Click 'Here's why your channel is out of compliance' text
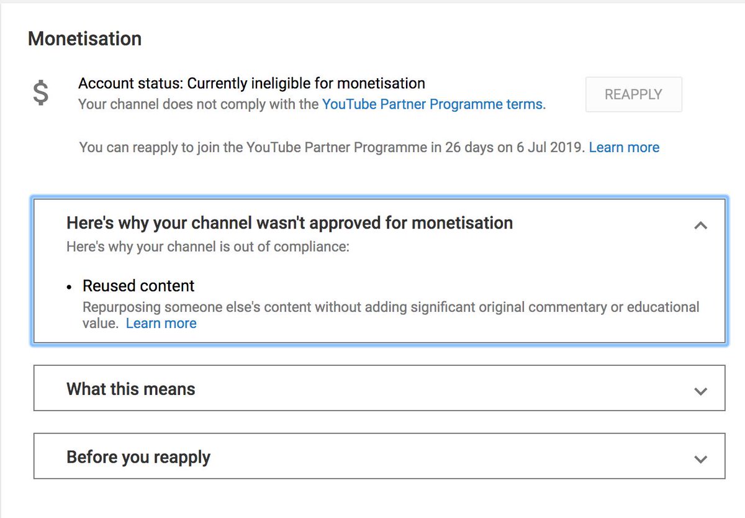 pos(208,247)
